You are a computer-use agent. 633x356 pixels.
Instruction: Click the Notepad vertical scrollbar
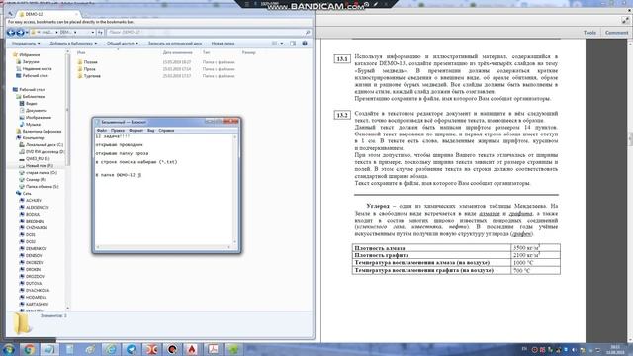click(x=235, y=189)
